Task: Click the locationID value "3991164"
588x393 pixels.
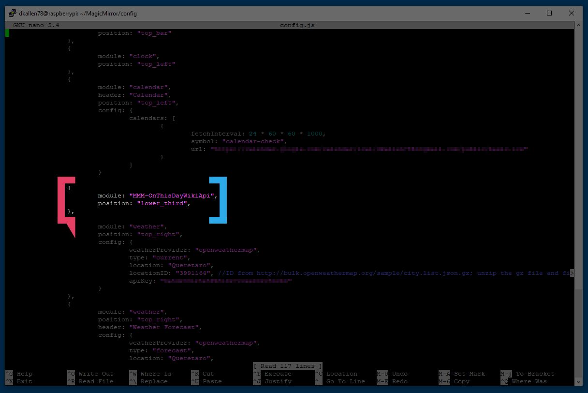Action: 193,273
